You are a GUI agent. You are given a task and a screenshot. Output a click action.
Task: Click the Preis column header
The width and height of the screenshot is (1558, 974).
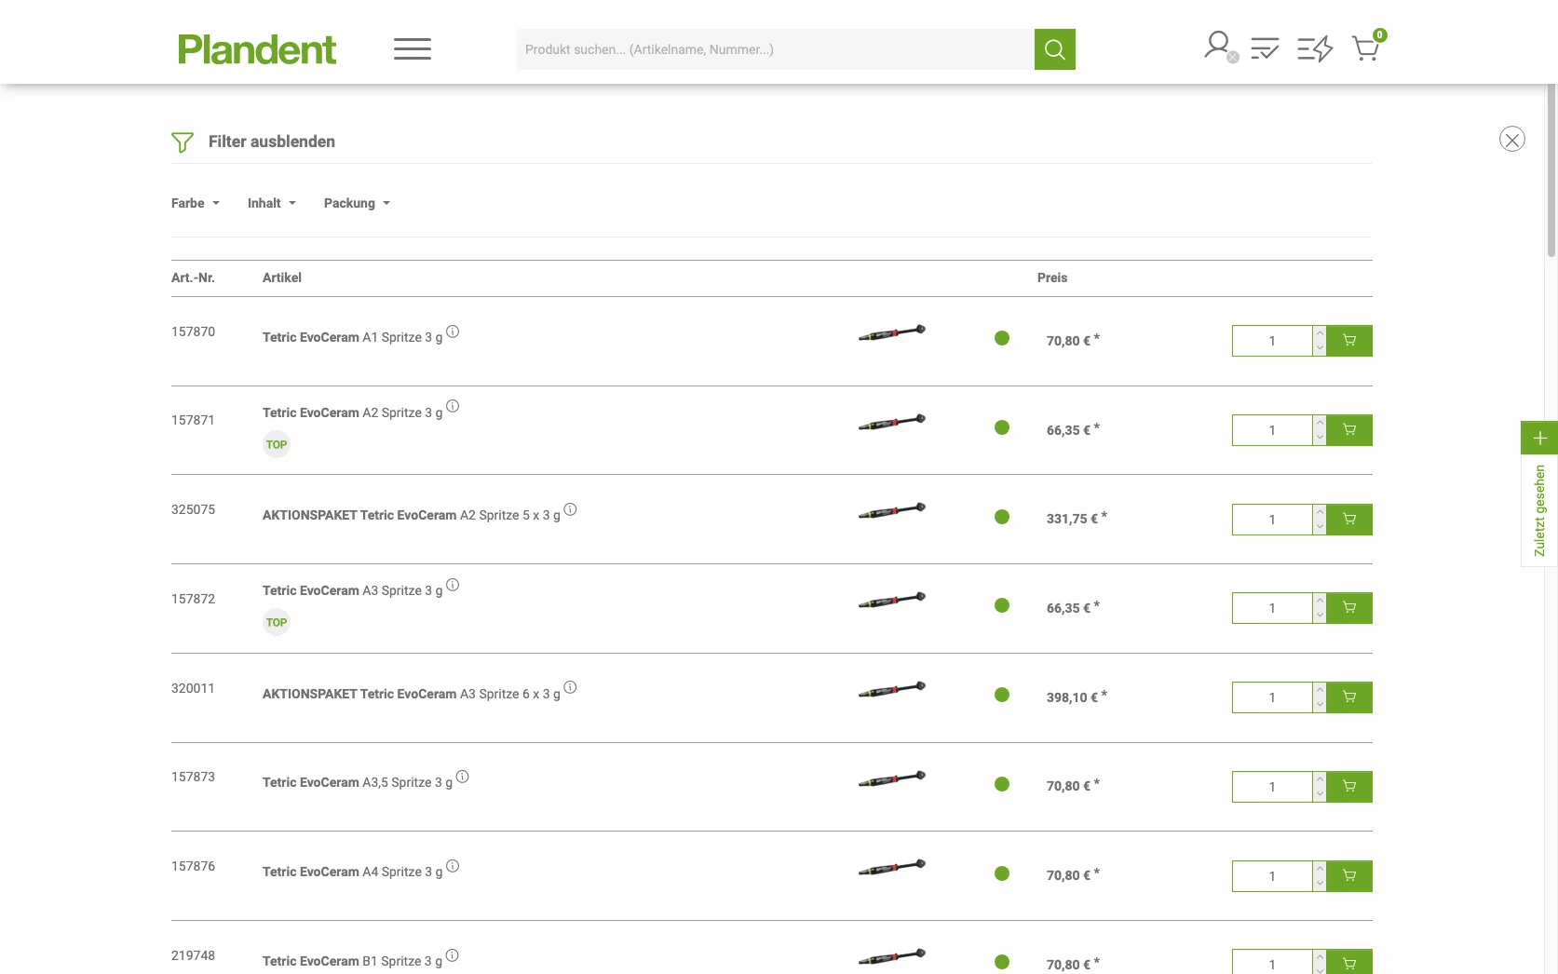(1052, 277)
